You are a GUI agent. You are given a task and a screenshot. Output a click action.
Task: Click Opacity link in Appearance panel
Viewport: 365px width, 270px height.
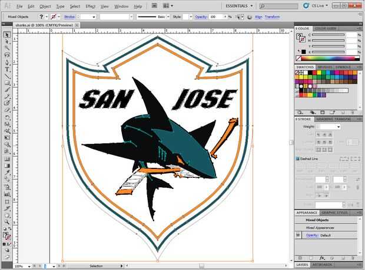312,235
